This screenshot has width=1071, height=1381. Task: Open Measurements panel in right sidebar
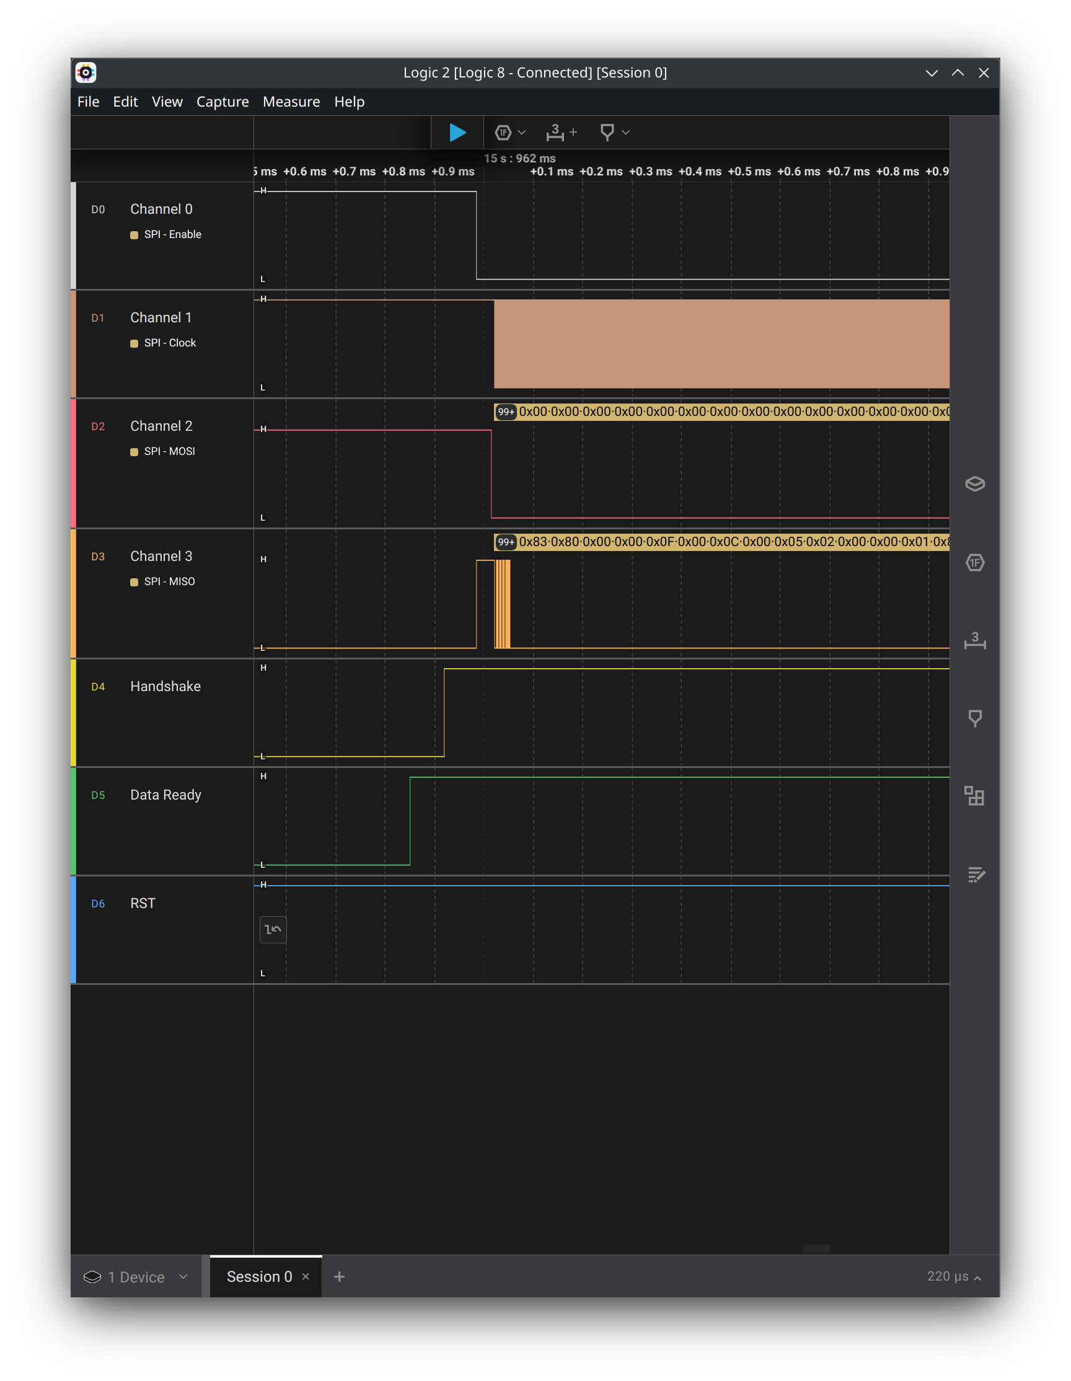[x=974, y=640]
